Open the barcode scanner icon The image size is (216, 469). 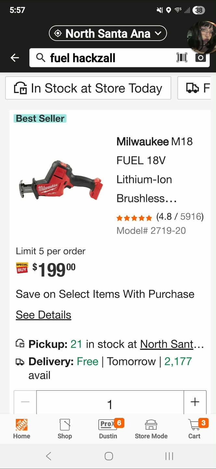(x=182, y=58)
